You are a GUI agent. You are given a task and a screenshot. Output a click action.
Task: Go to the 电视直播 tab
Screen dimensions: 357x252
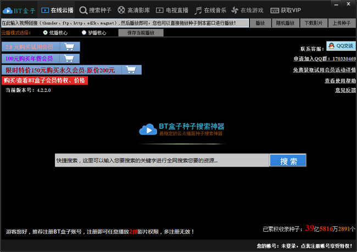(172, 10)
